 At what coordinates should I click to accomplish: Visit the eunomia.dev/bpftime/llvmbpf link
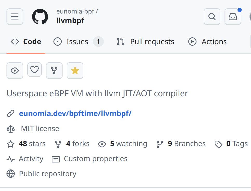[75, 113]
